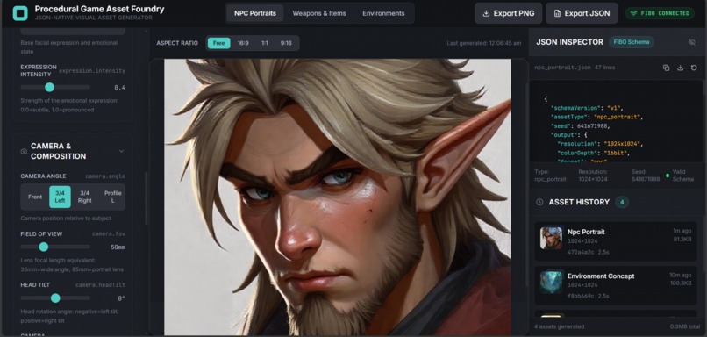The width and height of the screenshot is (707, 337).
Task: Click the generated elf portrait image
Action: click(x=337, y=197)
